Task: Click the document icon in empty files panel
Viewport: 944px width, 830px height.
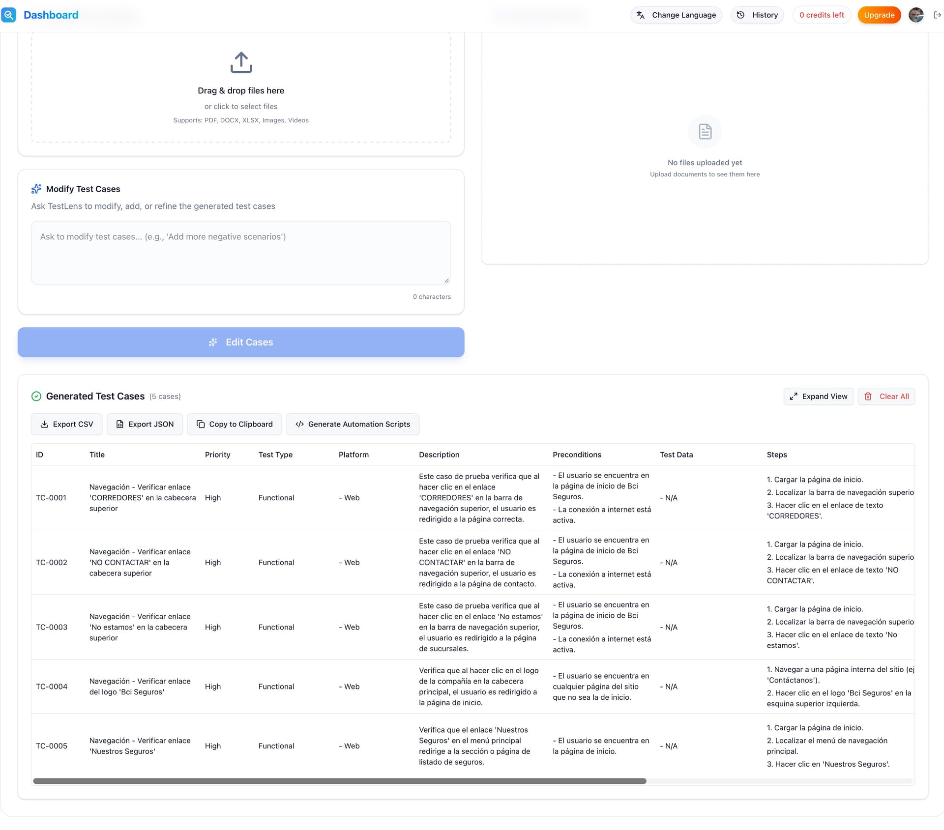Action: point(705,132)
